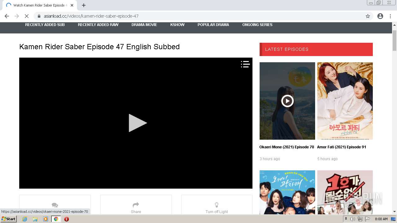
Task: Open a new browser tab
Action: pos(84,5)
